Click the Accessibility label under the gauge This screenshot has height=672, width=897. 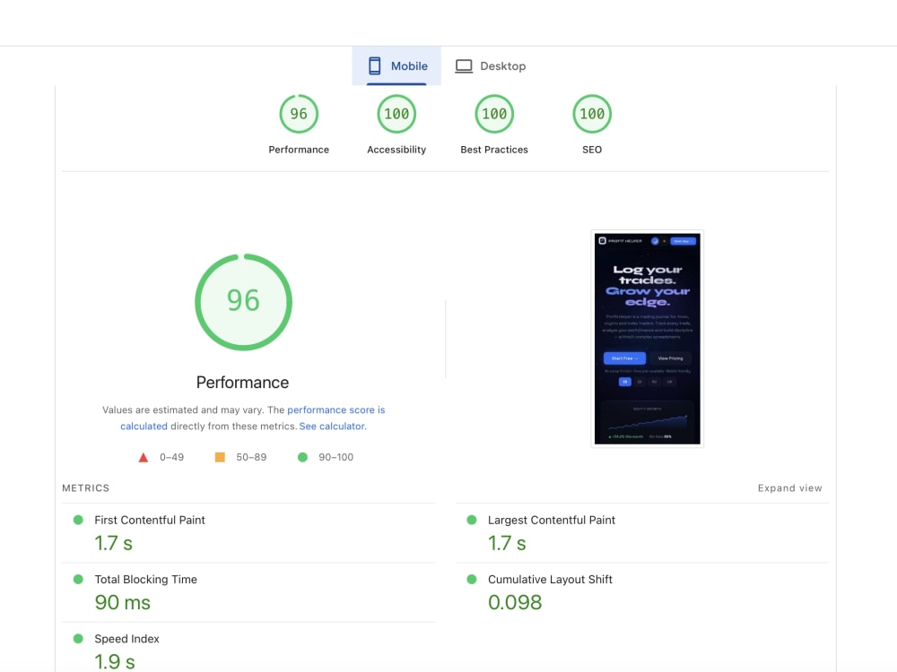coord(396,150)
